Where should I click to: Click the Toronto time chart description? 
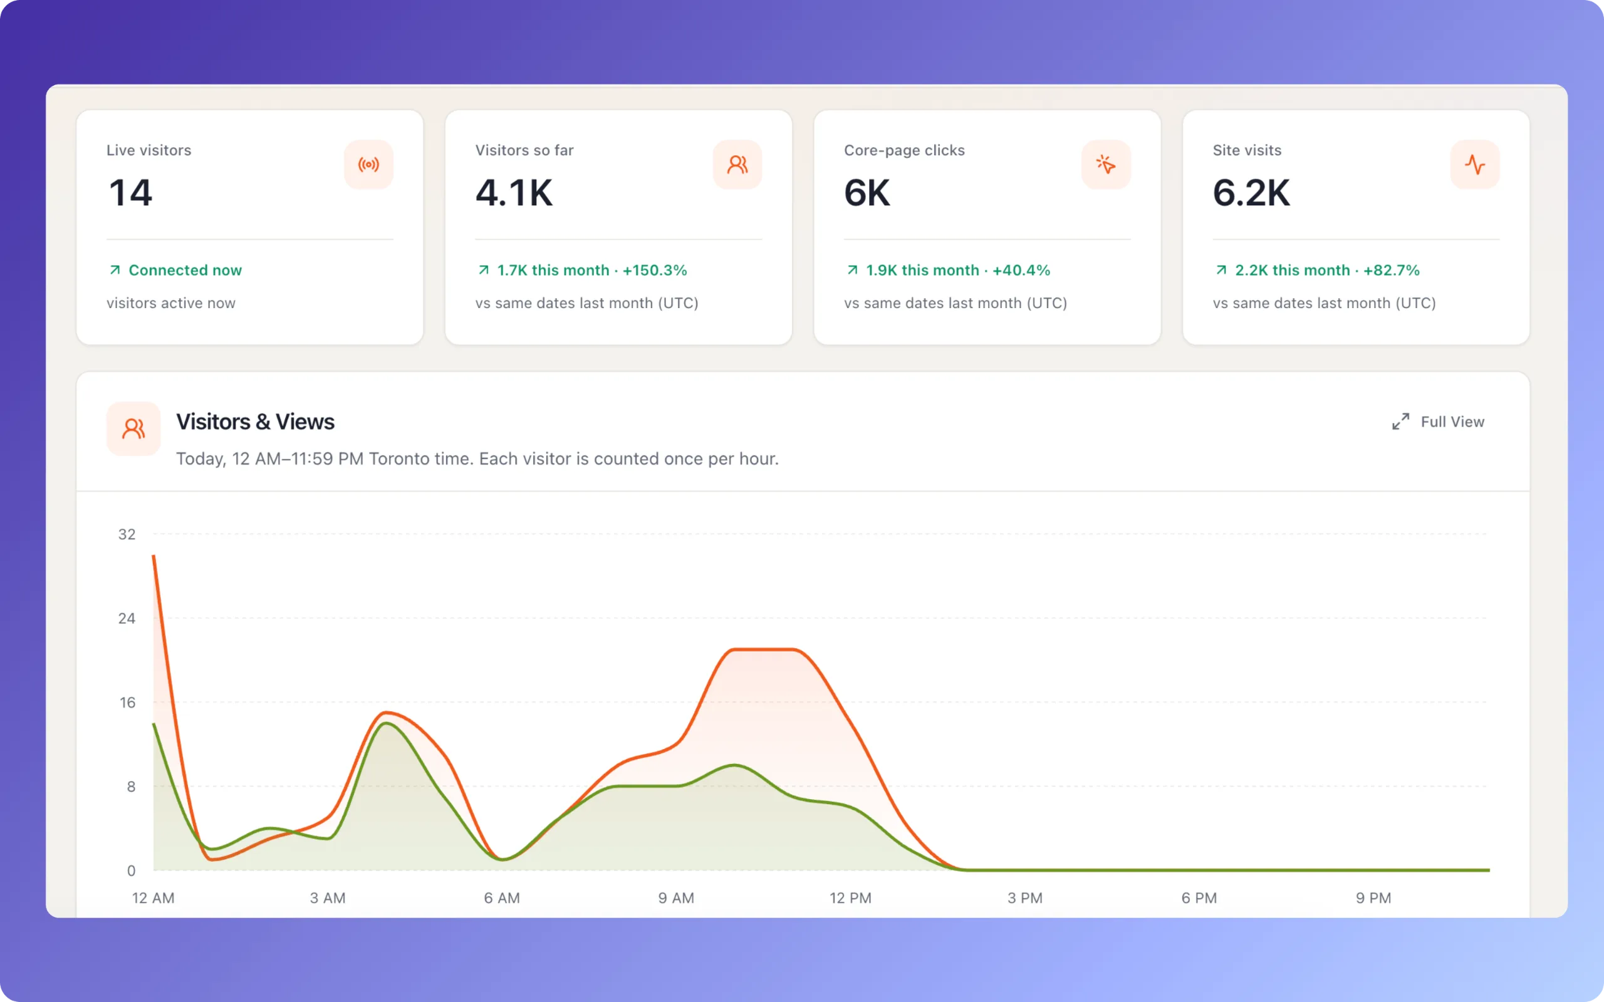pyautogui.click(x=477, y=458)
